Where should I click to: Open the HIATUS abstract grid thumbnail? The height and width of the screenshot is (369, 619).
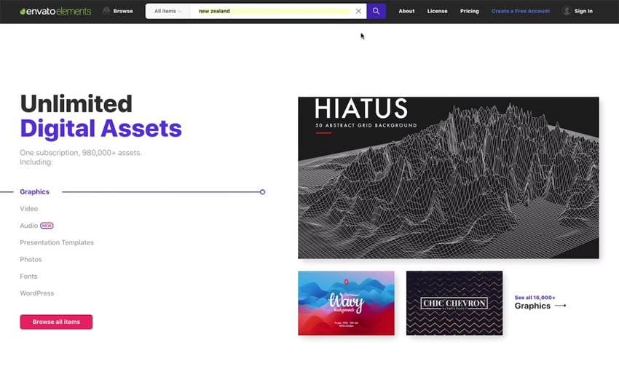[x=449, y=178]
